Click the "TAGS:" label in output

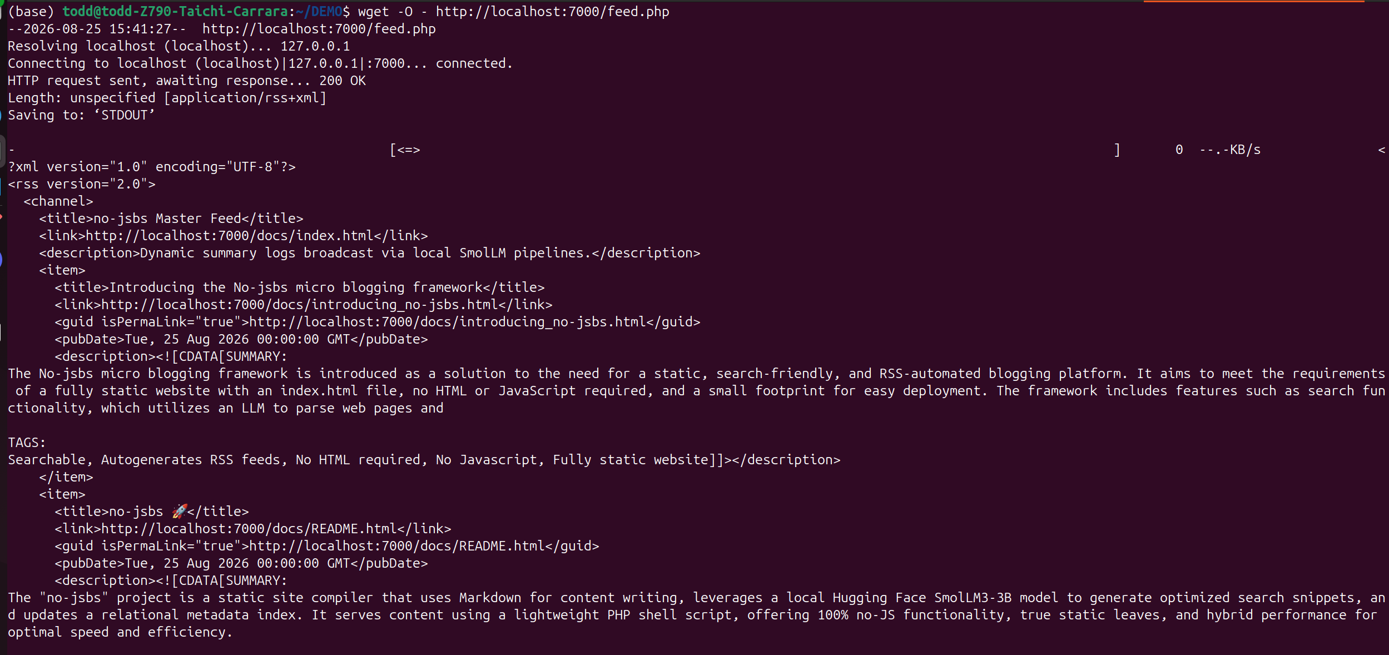27,443
